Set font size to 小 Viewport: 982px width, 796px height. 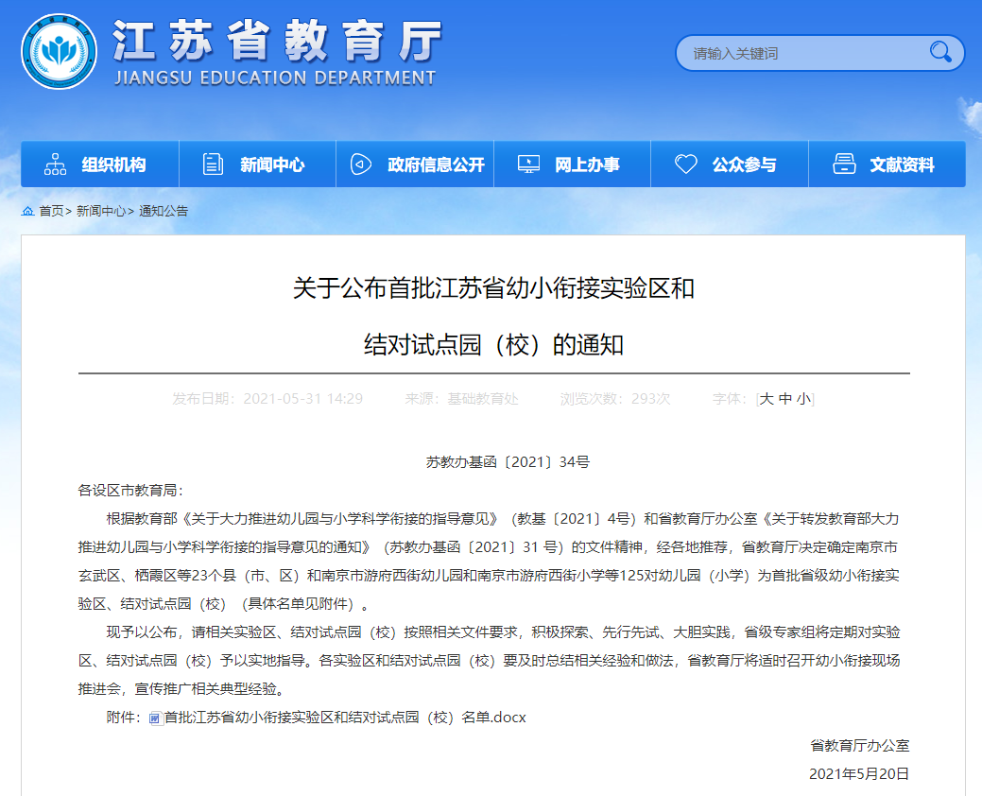pyautogui.click(x=803, y=399)
